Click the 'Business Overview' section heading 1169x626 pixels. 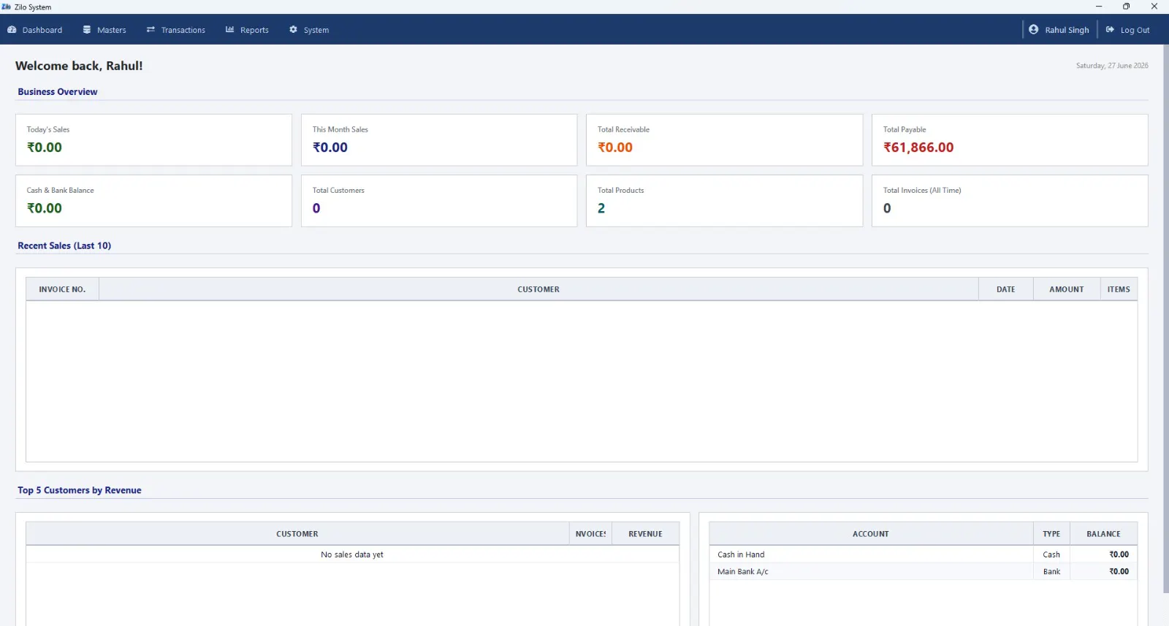point(58,92)
